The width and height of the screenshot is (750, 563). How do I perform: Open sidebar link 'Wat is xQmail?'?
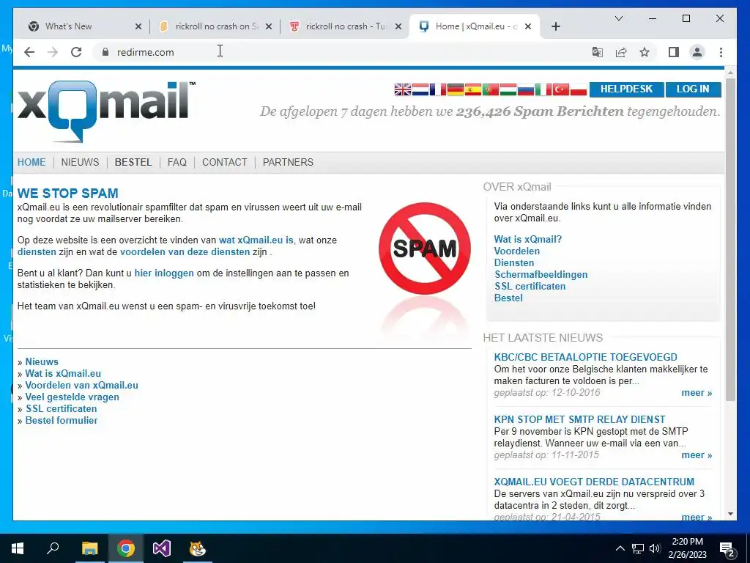point(527,240)
